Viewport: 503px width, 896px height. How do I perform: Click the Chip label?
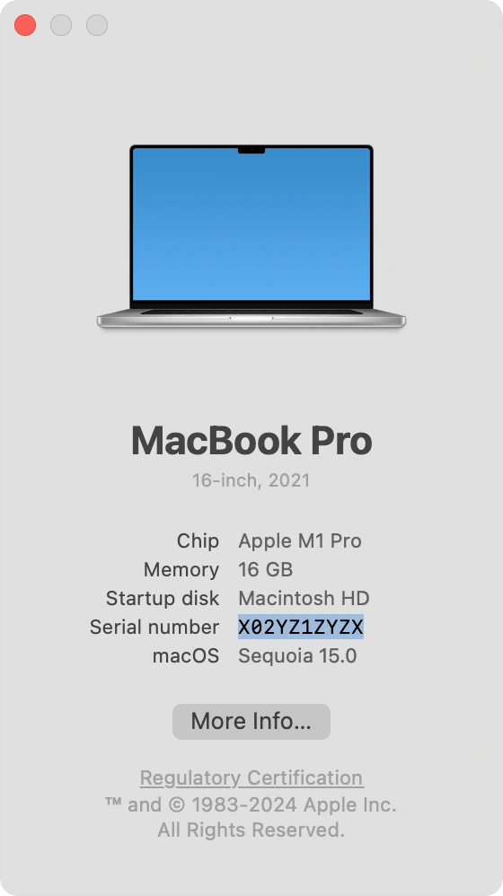coord(198,540)
